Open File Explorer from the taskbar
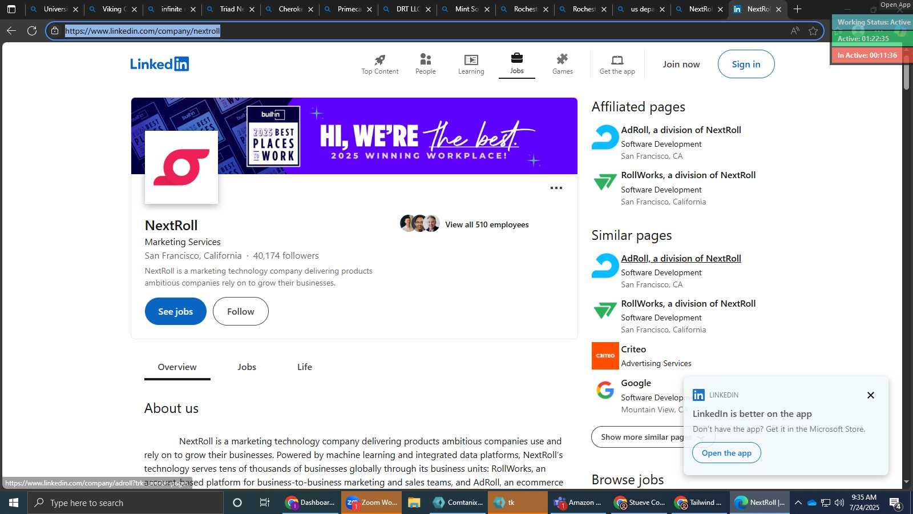The height and width of the screenshot is (514, 913). coord(414,503)
